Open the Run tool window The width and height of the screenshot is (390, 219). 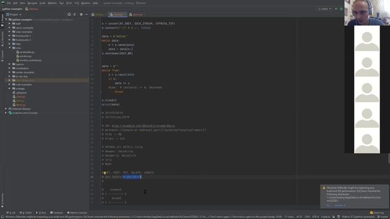[41, 213]
